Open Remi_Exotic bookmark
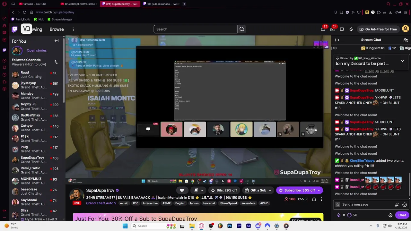Image resolution: width=411 pixels, height=231 pixels. pyautogui.click(x=21, y=19)
